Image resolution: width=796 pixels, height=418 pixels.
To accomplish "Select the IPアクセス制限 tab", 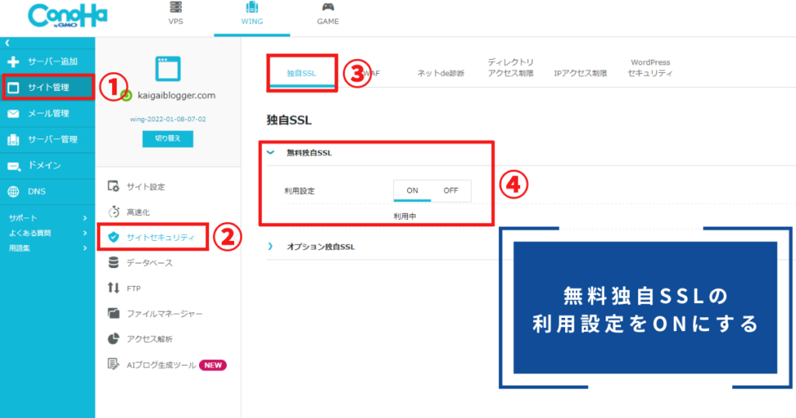I will pyautogui.click(x=580, y=74).
